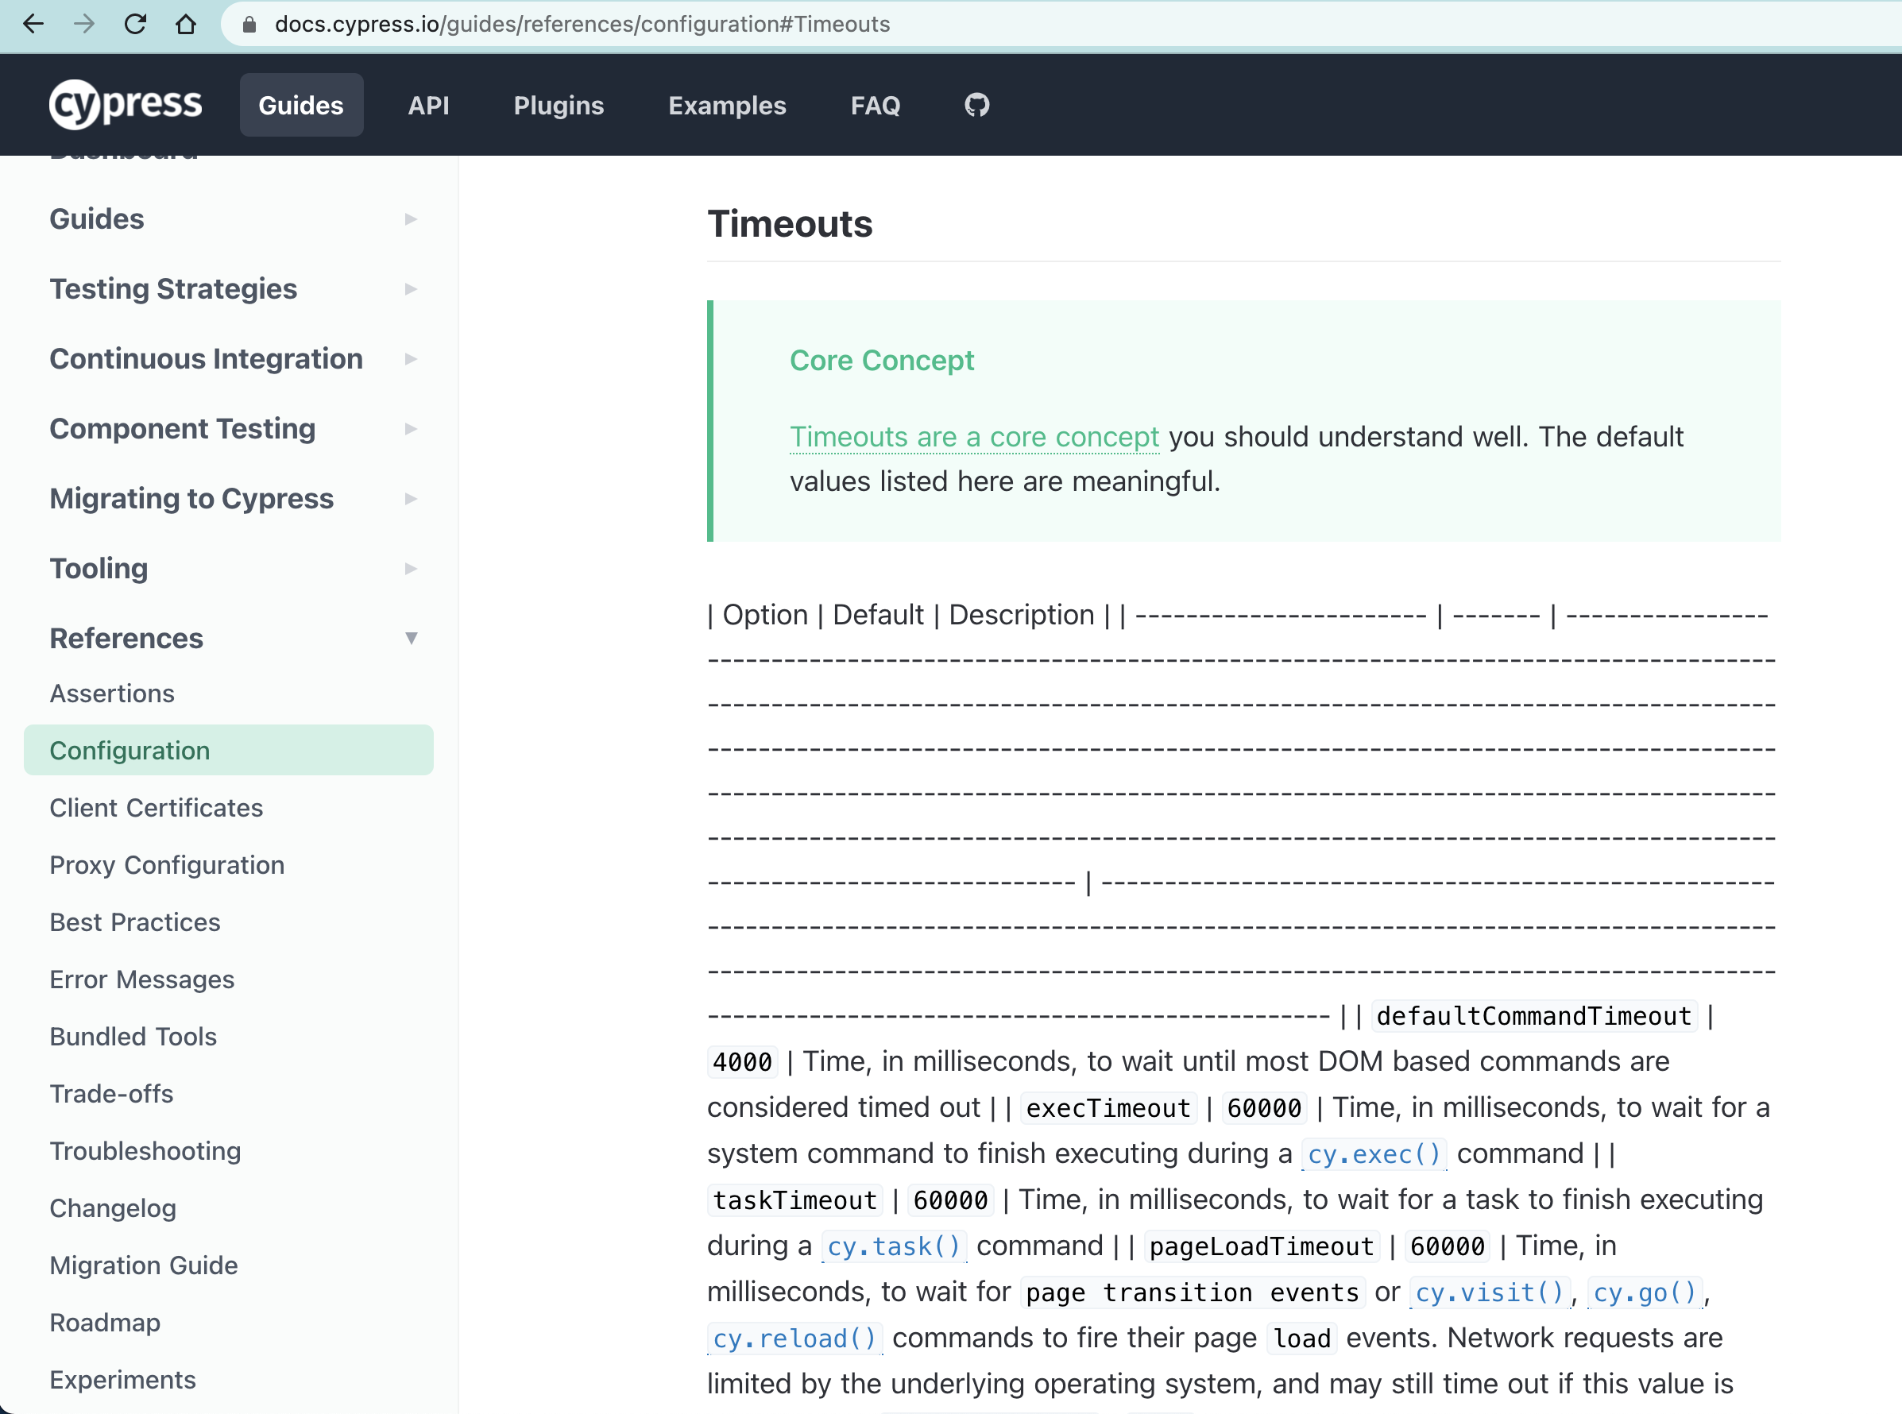Open the cy.visit() command link
The image size is (1902, 1414).
pyautogui.click(x=1490, y=1292)
